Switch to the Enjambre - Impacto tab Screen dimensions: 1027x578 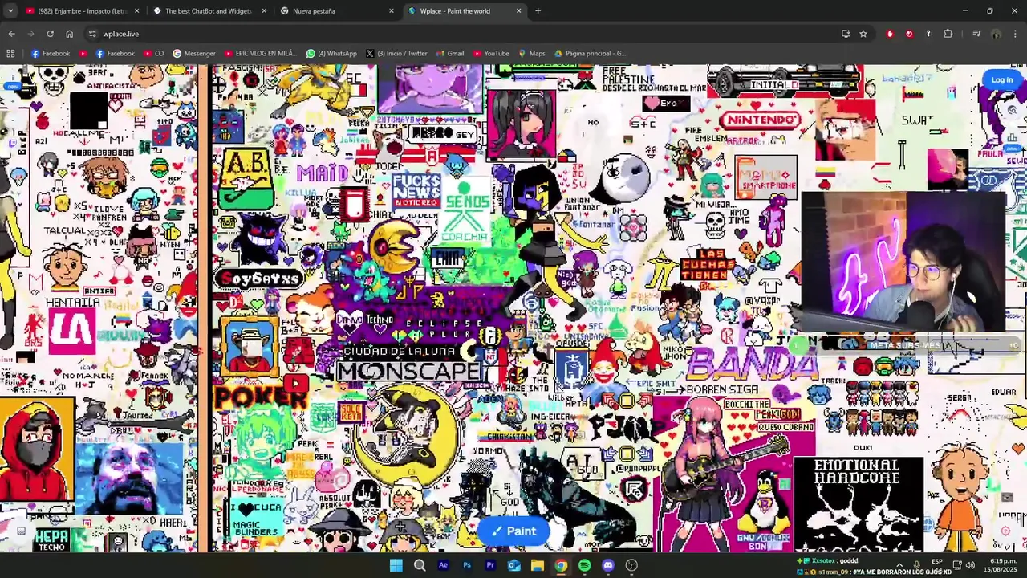click(x=82, y=11)
